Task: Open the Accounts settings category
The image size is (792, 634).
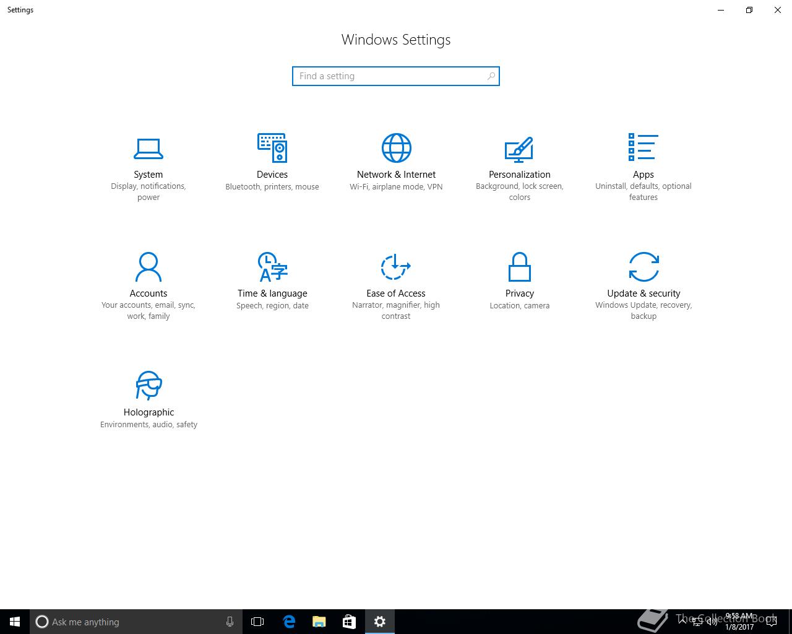Action: [148, 286]
